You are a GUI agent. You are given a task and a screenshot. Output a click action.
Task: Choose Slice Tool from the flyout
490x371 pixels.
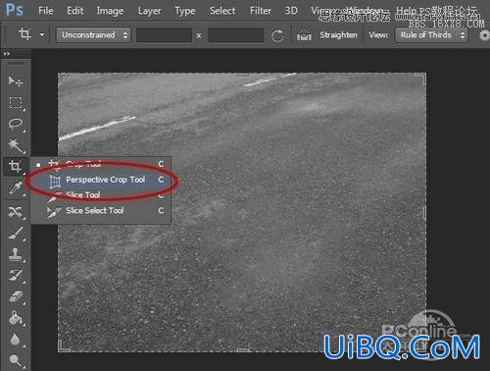[101, 195]
